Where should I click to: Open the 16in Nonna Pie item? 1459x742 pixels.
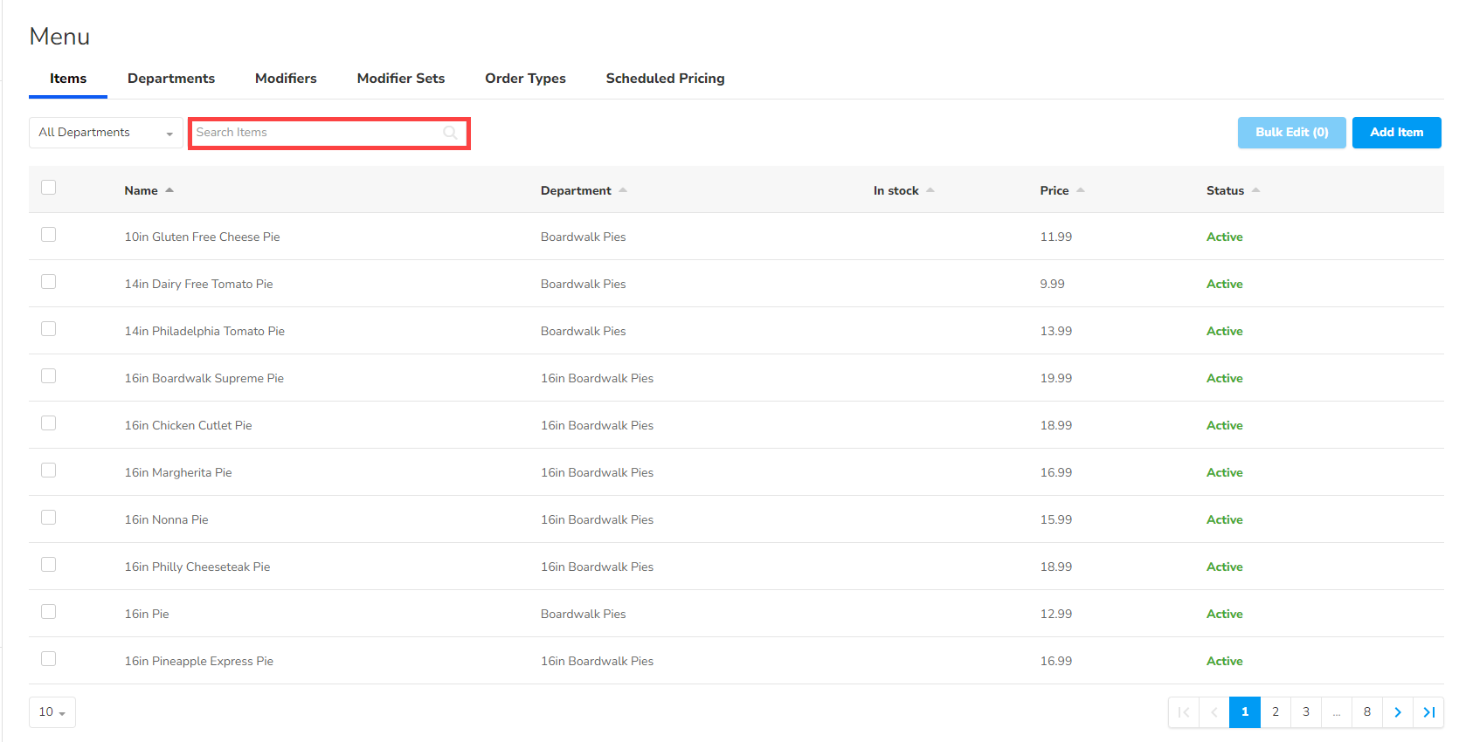pos(166,519)
